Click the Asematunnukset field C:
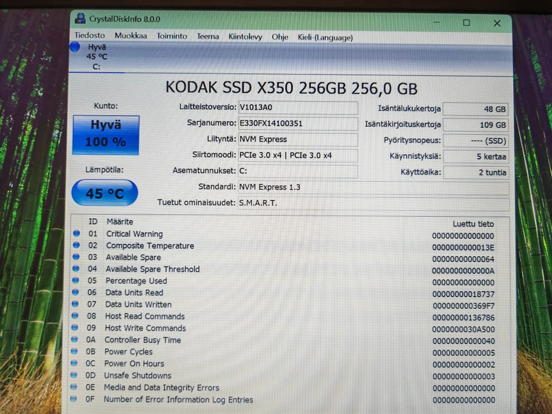Image resolution: width=552 pixels, height=414 pixels. (298, 171)
